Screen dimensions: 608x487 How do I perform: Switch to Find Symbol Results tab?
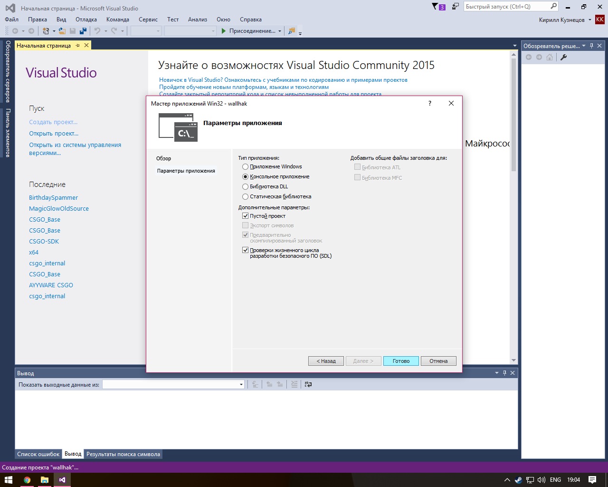coord(123,454)
